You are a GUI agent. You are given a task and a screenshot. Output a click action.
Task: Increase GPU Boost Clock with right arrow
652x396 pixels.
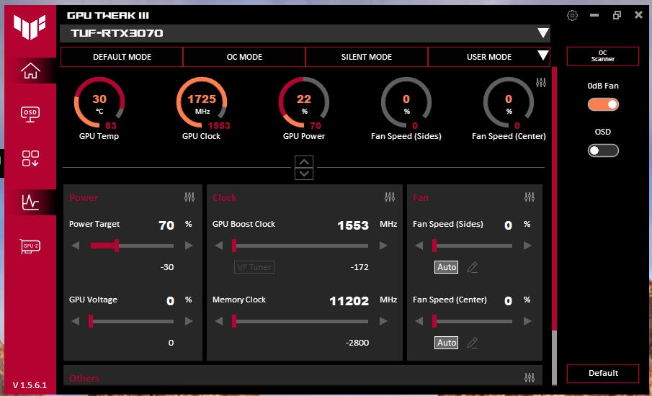tap(383, 246)
